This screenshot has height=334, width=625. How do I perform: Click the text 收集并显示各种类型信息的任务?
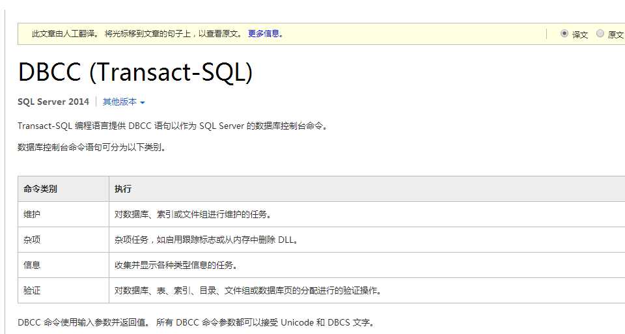pyautogui.click(x=176, y=265)
